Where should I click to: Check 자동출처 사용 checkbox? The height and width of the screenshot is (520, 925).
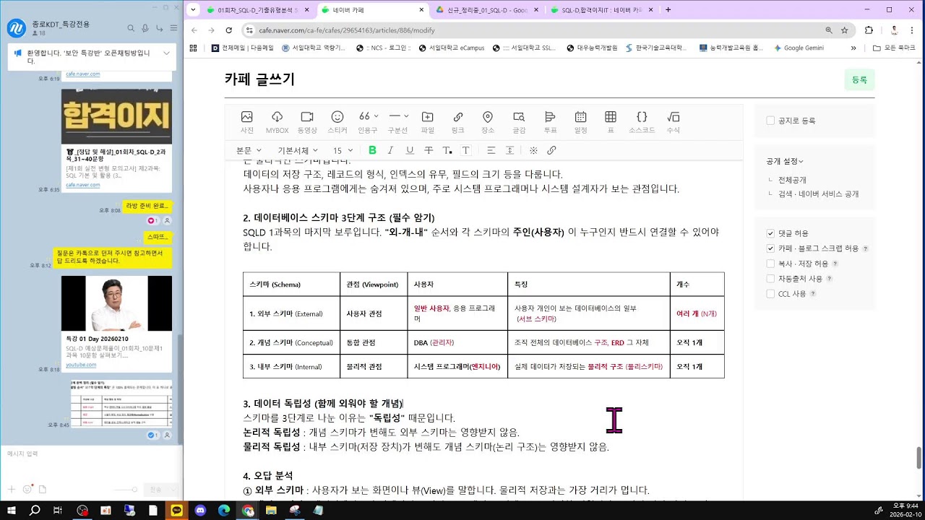coord(770,279)
